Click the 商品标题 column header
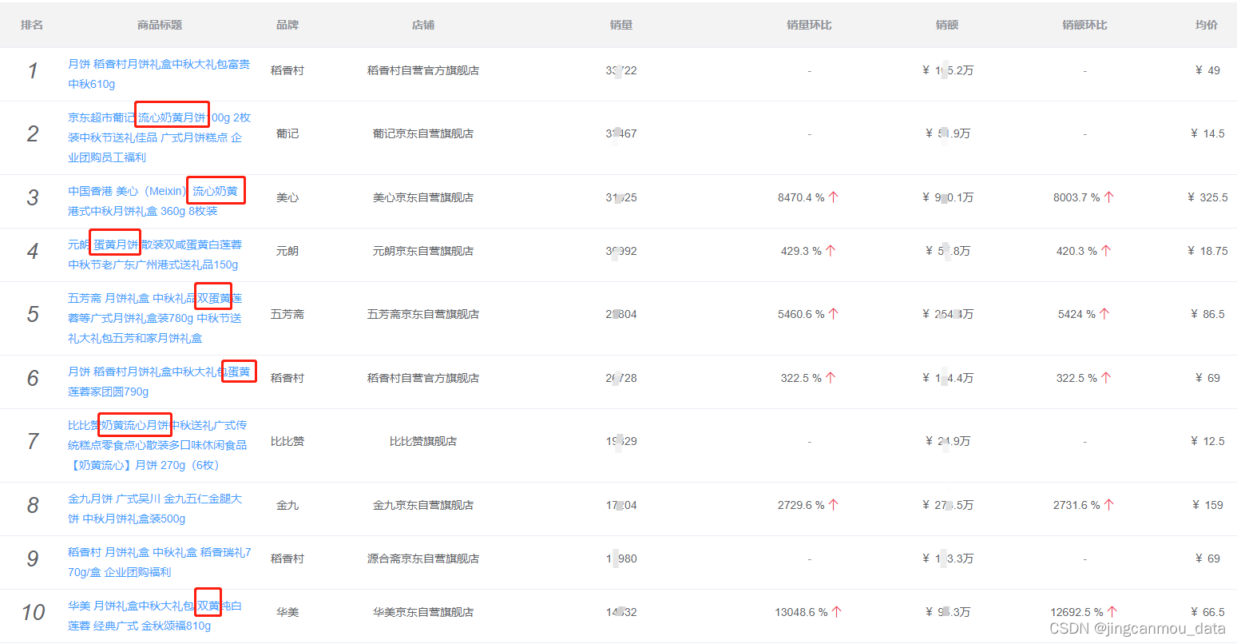 click(160, 25)
